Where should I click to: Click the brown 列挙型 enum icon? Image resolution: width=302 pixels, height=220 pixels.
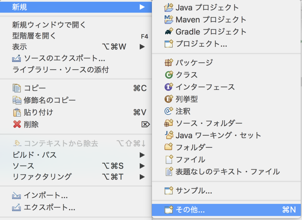point(169,99)
